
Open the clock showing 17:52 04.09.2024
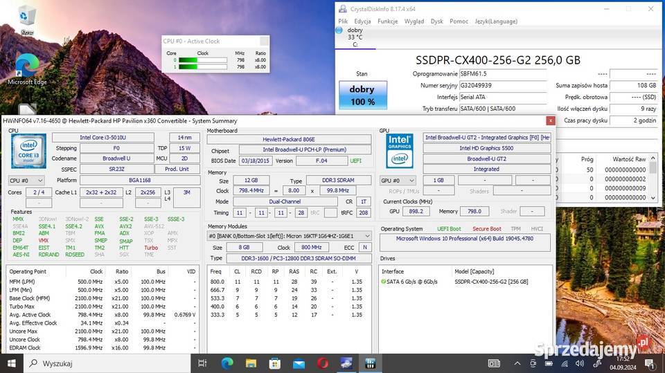click(623, 363)
